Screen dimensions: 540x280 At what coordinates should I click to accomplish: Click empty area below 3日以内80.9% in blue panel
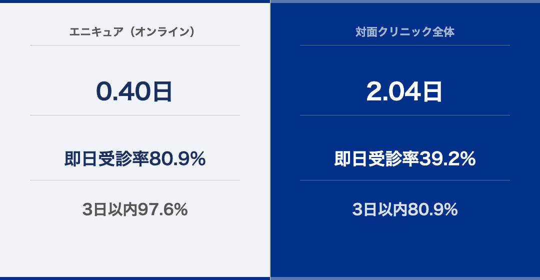click(405, 248)
